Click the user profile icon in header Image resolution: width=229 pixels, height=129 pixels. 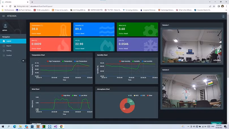pyautogui.click(x=224, y=16)
